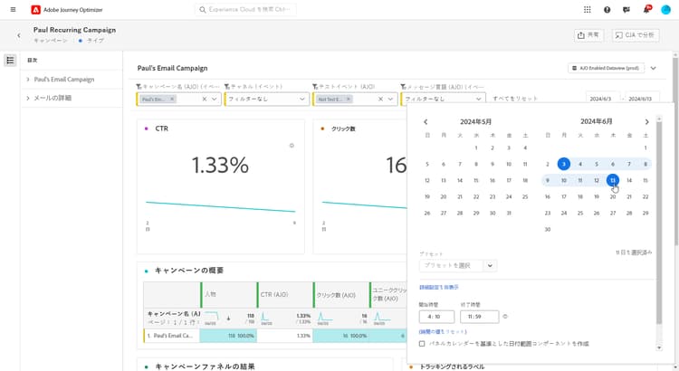
Task: Clear the test event filter field
Action: click(380, 100)
